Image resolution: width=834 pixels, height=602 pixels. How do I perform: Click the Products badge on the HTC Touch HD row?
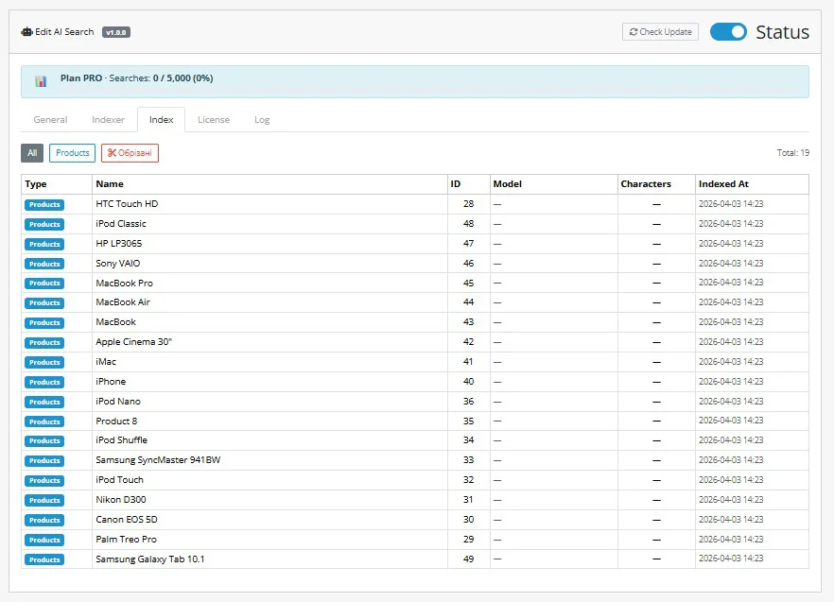click(43, 204)
